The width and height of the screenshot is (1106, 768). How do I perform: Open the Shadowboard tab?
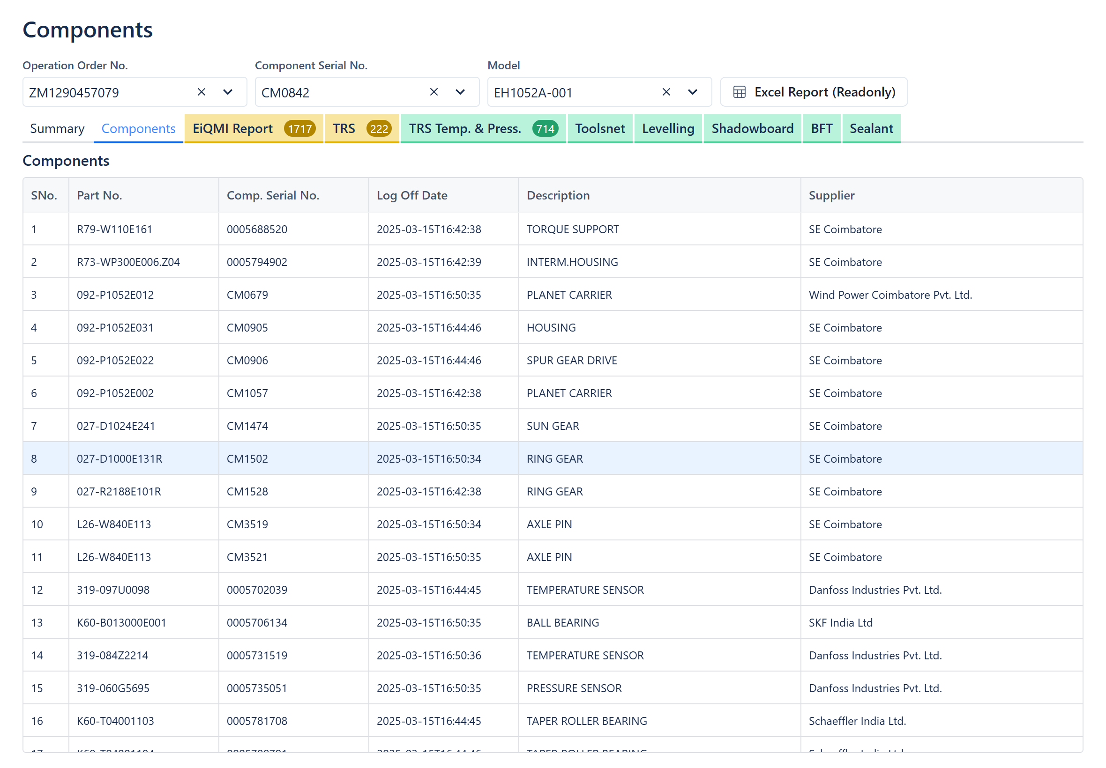[752, 128]
